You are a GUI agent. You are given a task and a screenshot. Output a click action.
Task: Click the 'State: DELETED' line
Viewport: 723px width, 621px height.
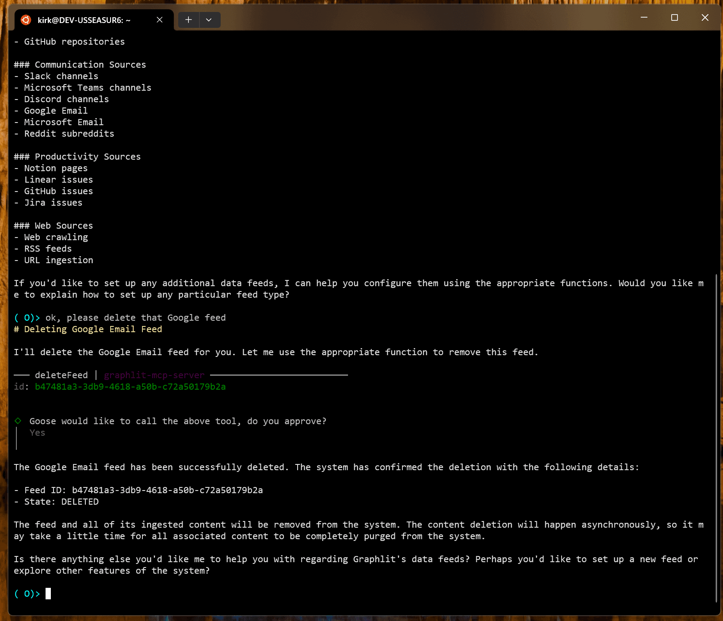[x=61, y=502]
